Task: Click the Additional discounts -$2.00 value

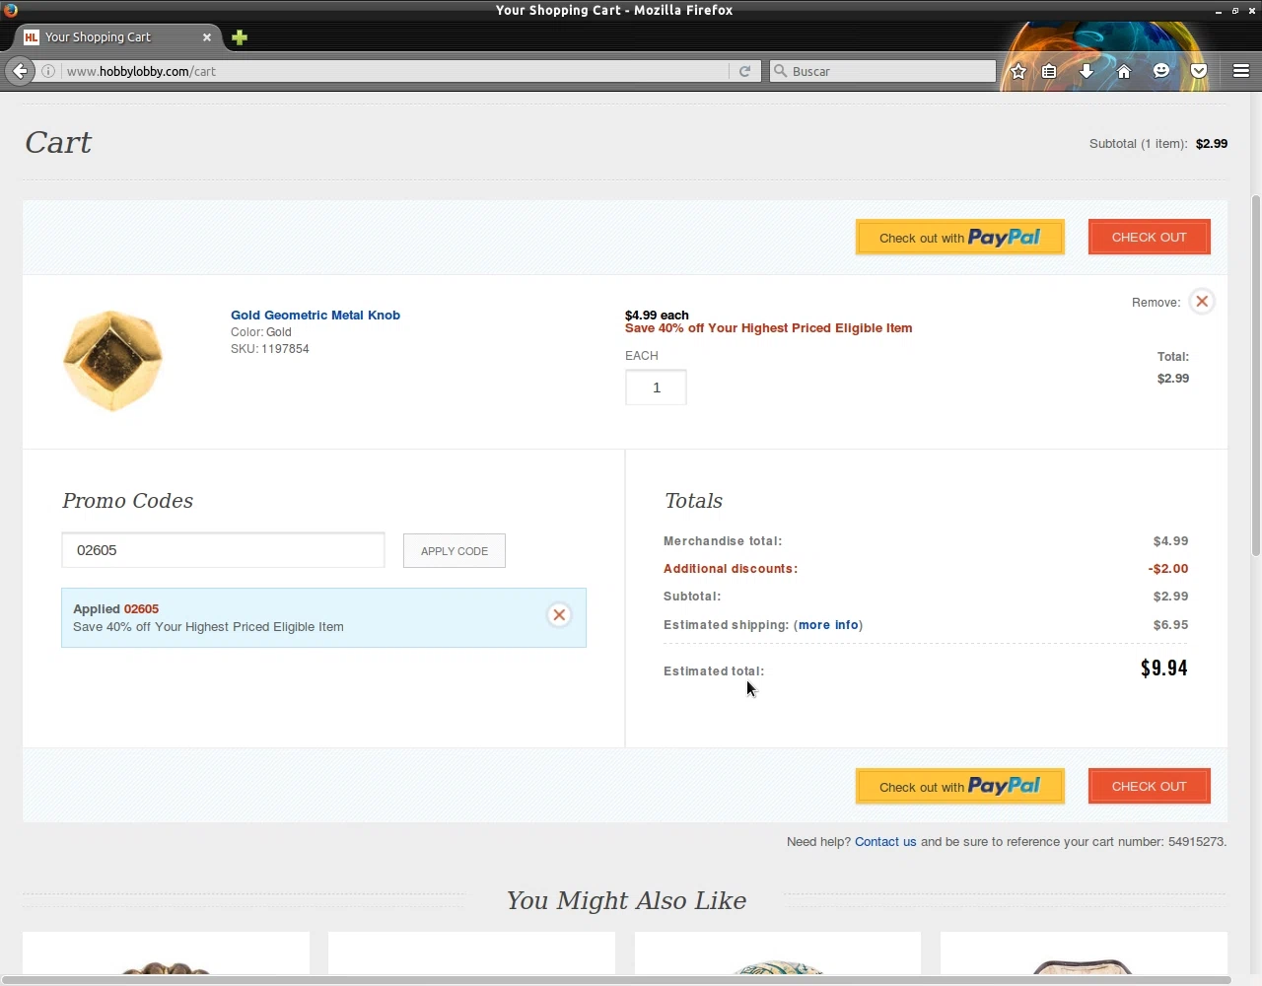Action: 1168,569
